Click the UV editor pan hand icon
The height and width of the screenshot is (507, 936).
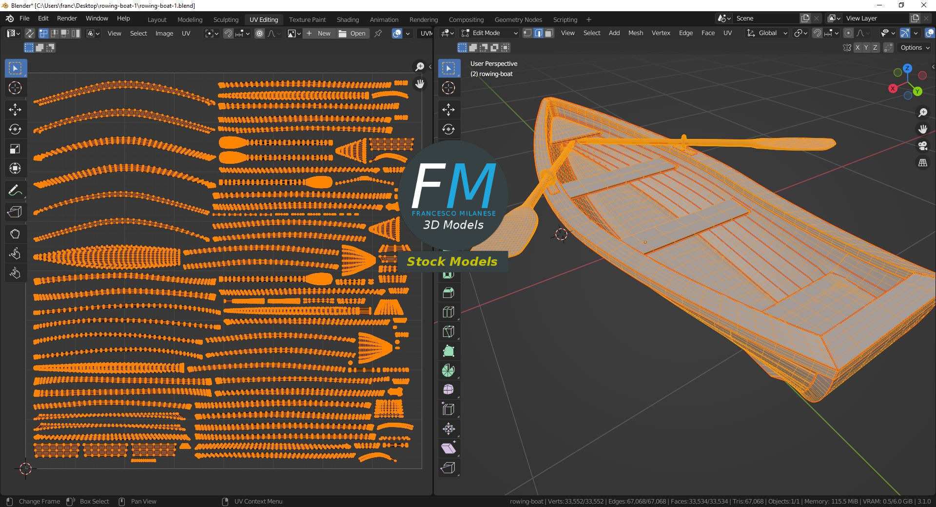[x=419, y=84]
